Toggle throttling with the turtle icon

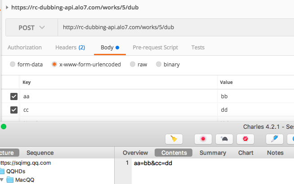(x=224, y=139)
